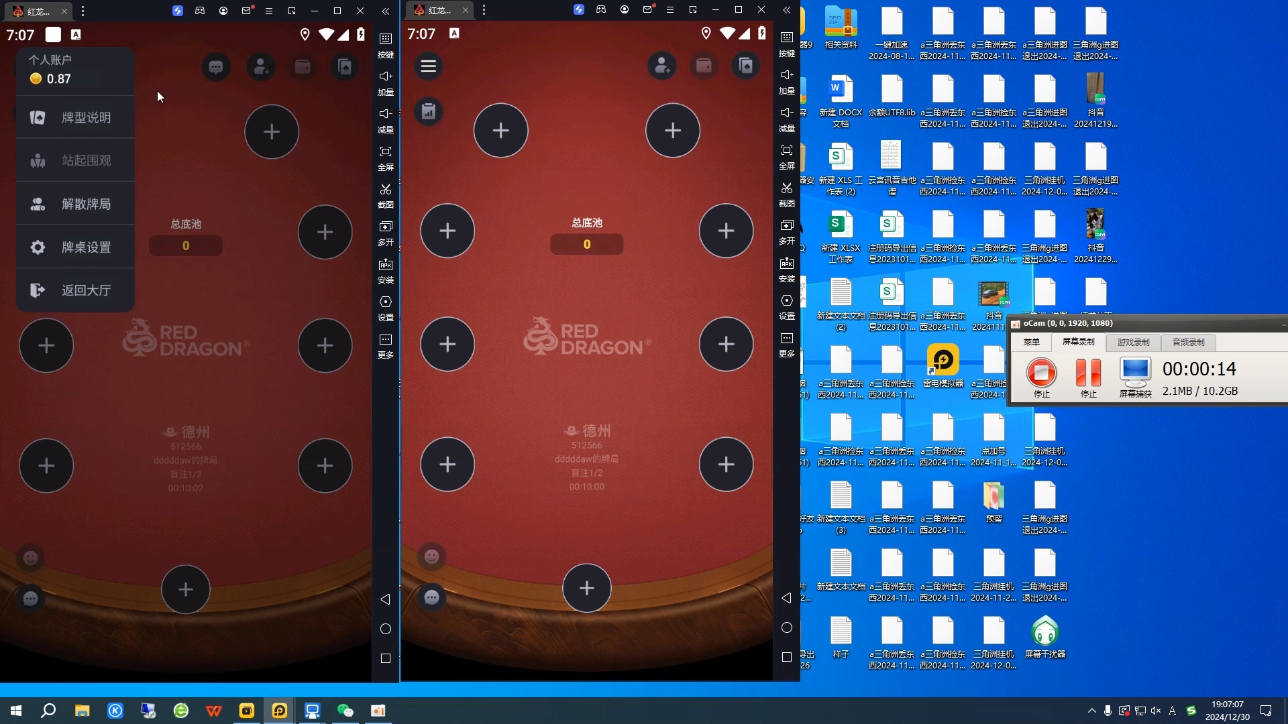Expand 更多 more options in left sidebar
This screenshot has height=724, width=1288.
pyautogui.click(x=385, y=341)
